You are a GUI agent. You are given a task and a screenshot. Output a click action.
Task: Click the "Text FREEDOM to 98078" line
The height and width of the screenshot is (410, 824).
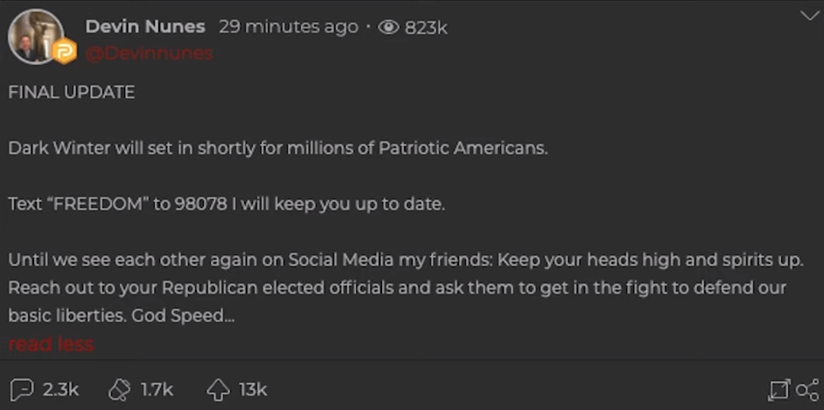pyautogui.click(x=227, y=205)
